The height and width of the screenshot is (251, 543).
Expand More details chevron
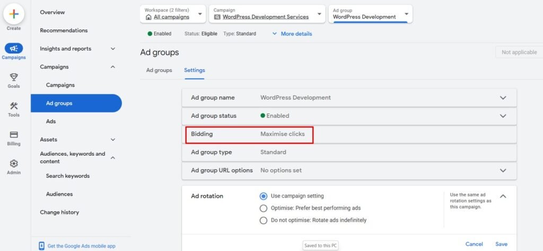(275, 34)
